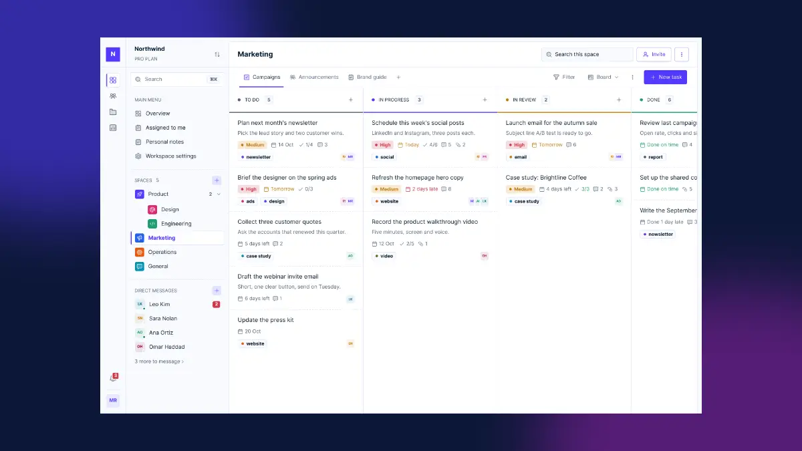Click the Engineering space code icon

(x=152, y=224)
